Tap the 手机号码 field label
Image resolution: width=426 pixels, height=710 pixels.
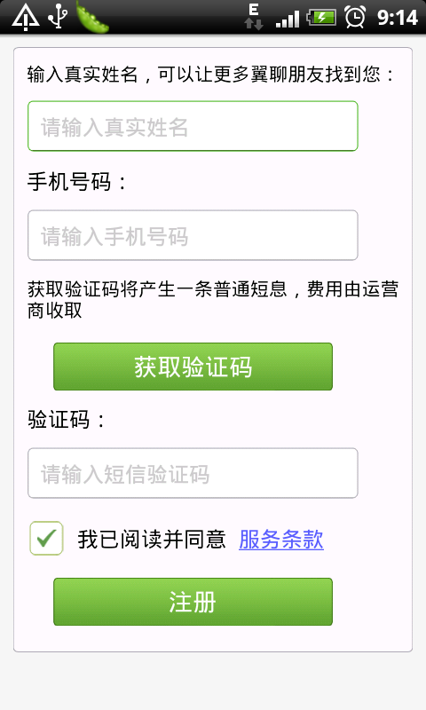76,182
